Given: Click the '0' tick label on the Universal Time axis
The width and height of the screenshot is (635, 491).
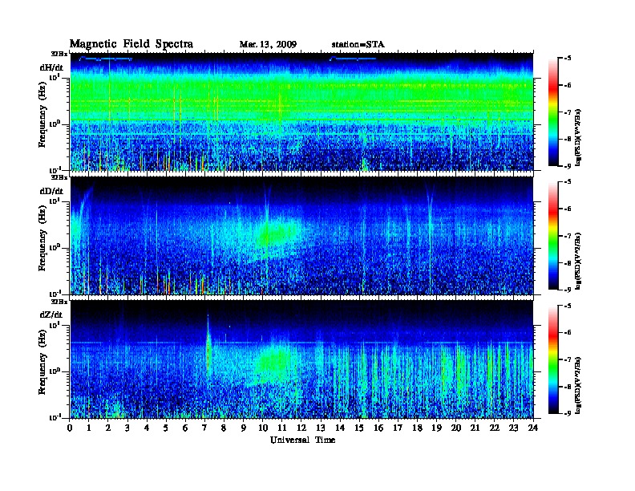Looking at the screenshot, I should coord(70,428).
